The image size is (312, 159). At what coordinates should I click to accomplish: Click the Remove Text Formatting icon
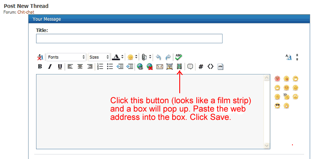(x=40, y=57)
